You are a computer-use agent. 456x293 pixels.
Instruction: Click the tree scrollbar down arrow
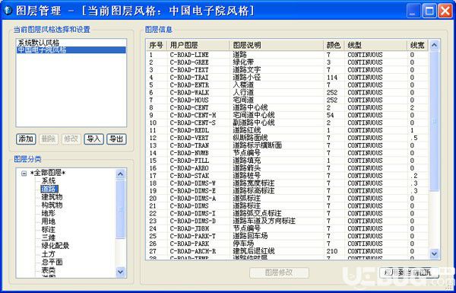120,272
